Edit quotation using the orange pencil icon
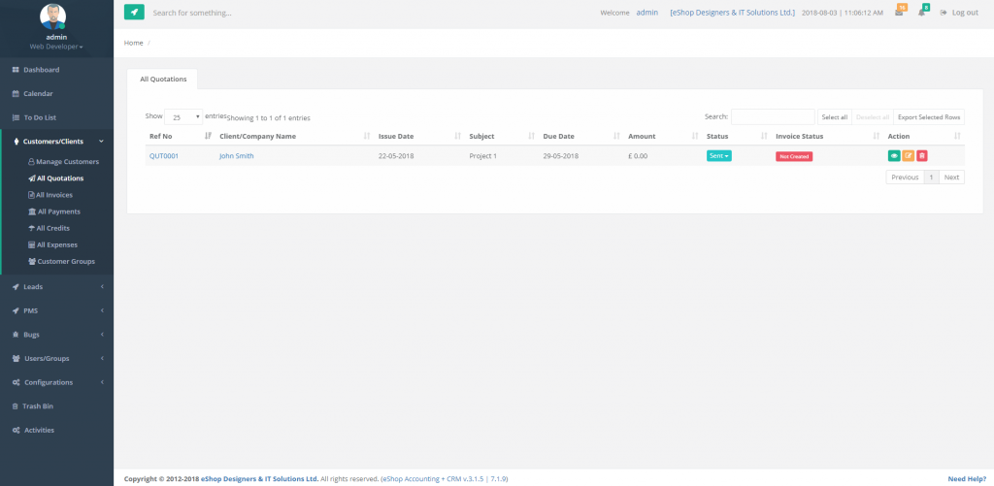Viewport: 994px width, 486px height. click(908, 155)
